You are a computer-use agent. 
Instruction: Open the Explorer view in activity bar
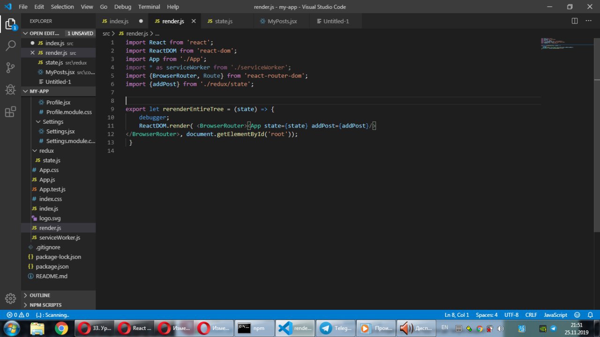pos(10,24)
